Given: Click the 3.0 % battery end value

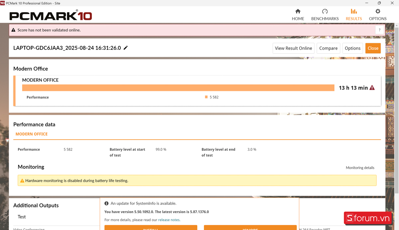Looking at the screenshot, I should click(x=252, y=149).
